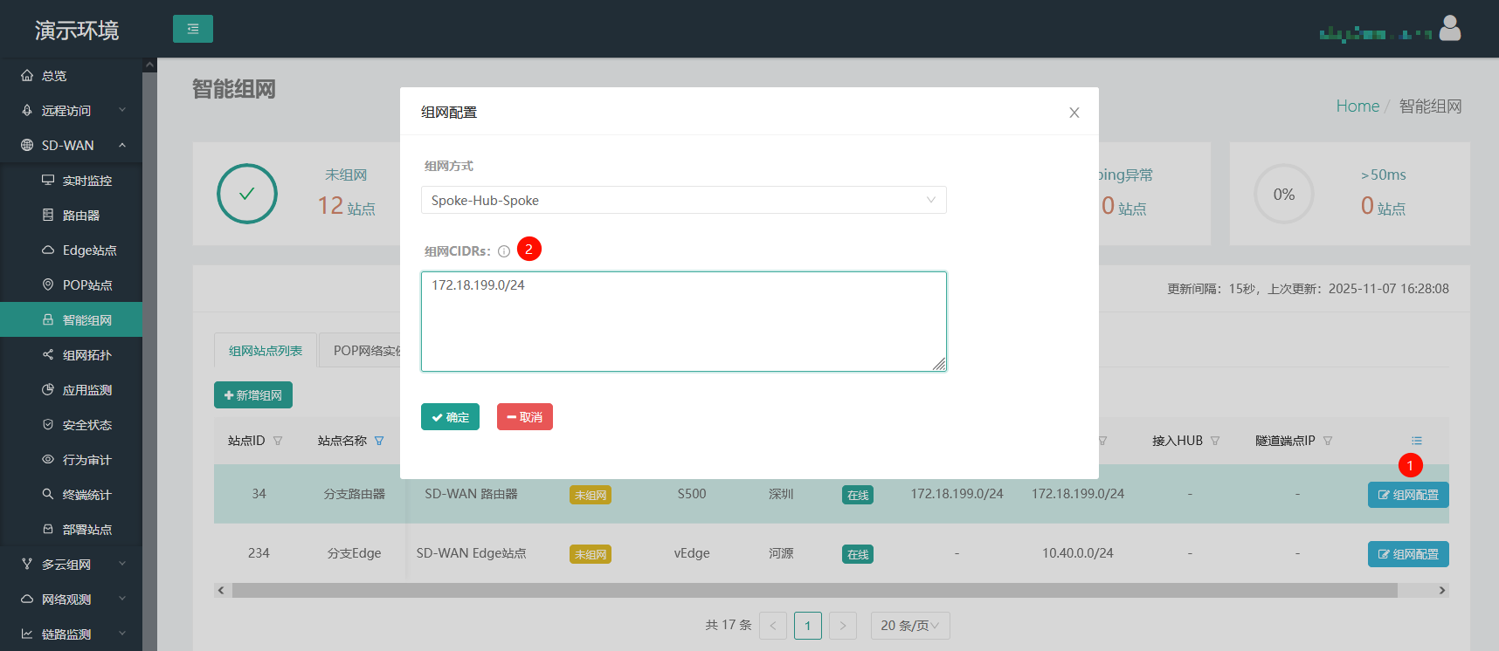This screenshot has width=1499, height=651.
Task: Add a network with 新增组网
Action: coord(253,395)
